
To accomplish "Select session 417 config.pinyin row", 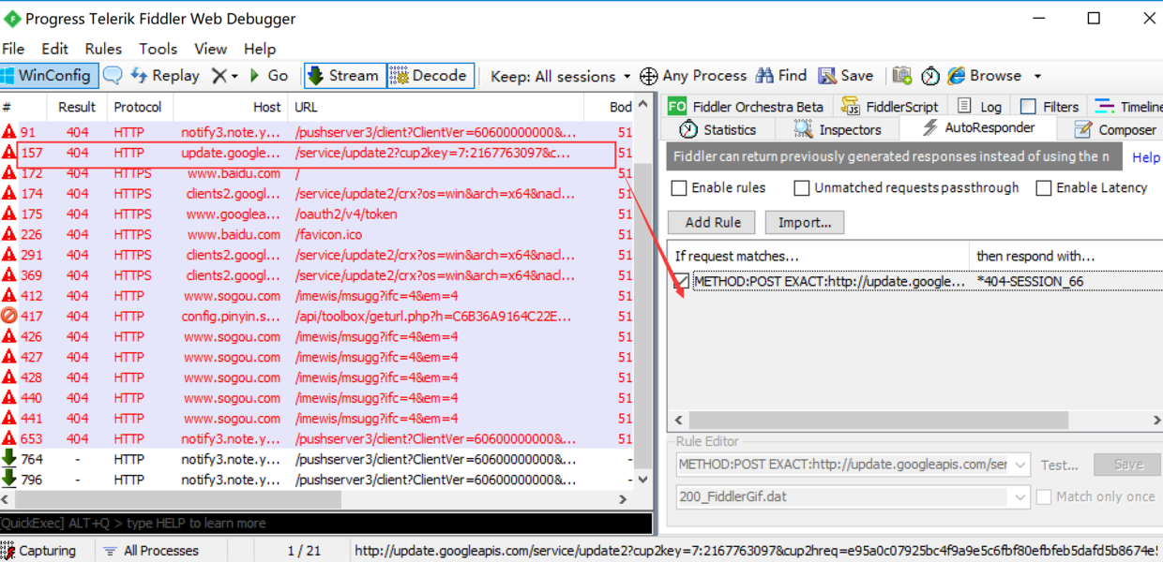I will point(316,317).
